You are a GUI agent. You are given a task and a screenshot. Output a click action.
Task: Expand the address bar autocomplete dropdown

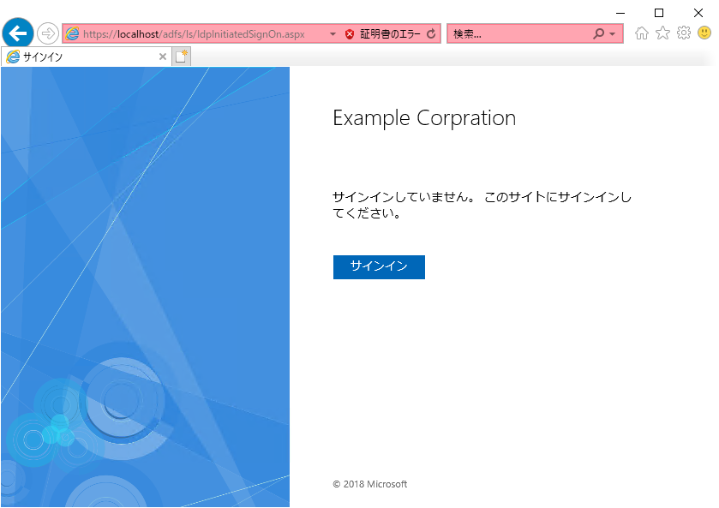coord(333,34)
